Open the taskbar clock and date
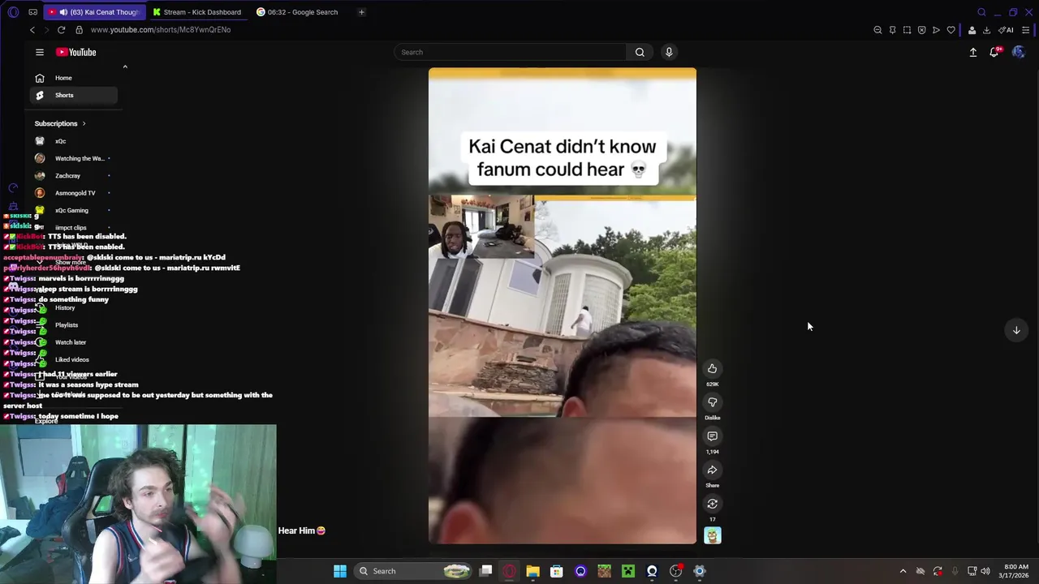Image resolution: width=1039 pixels, height=584 pixels. coord(1015,571)
